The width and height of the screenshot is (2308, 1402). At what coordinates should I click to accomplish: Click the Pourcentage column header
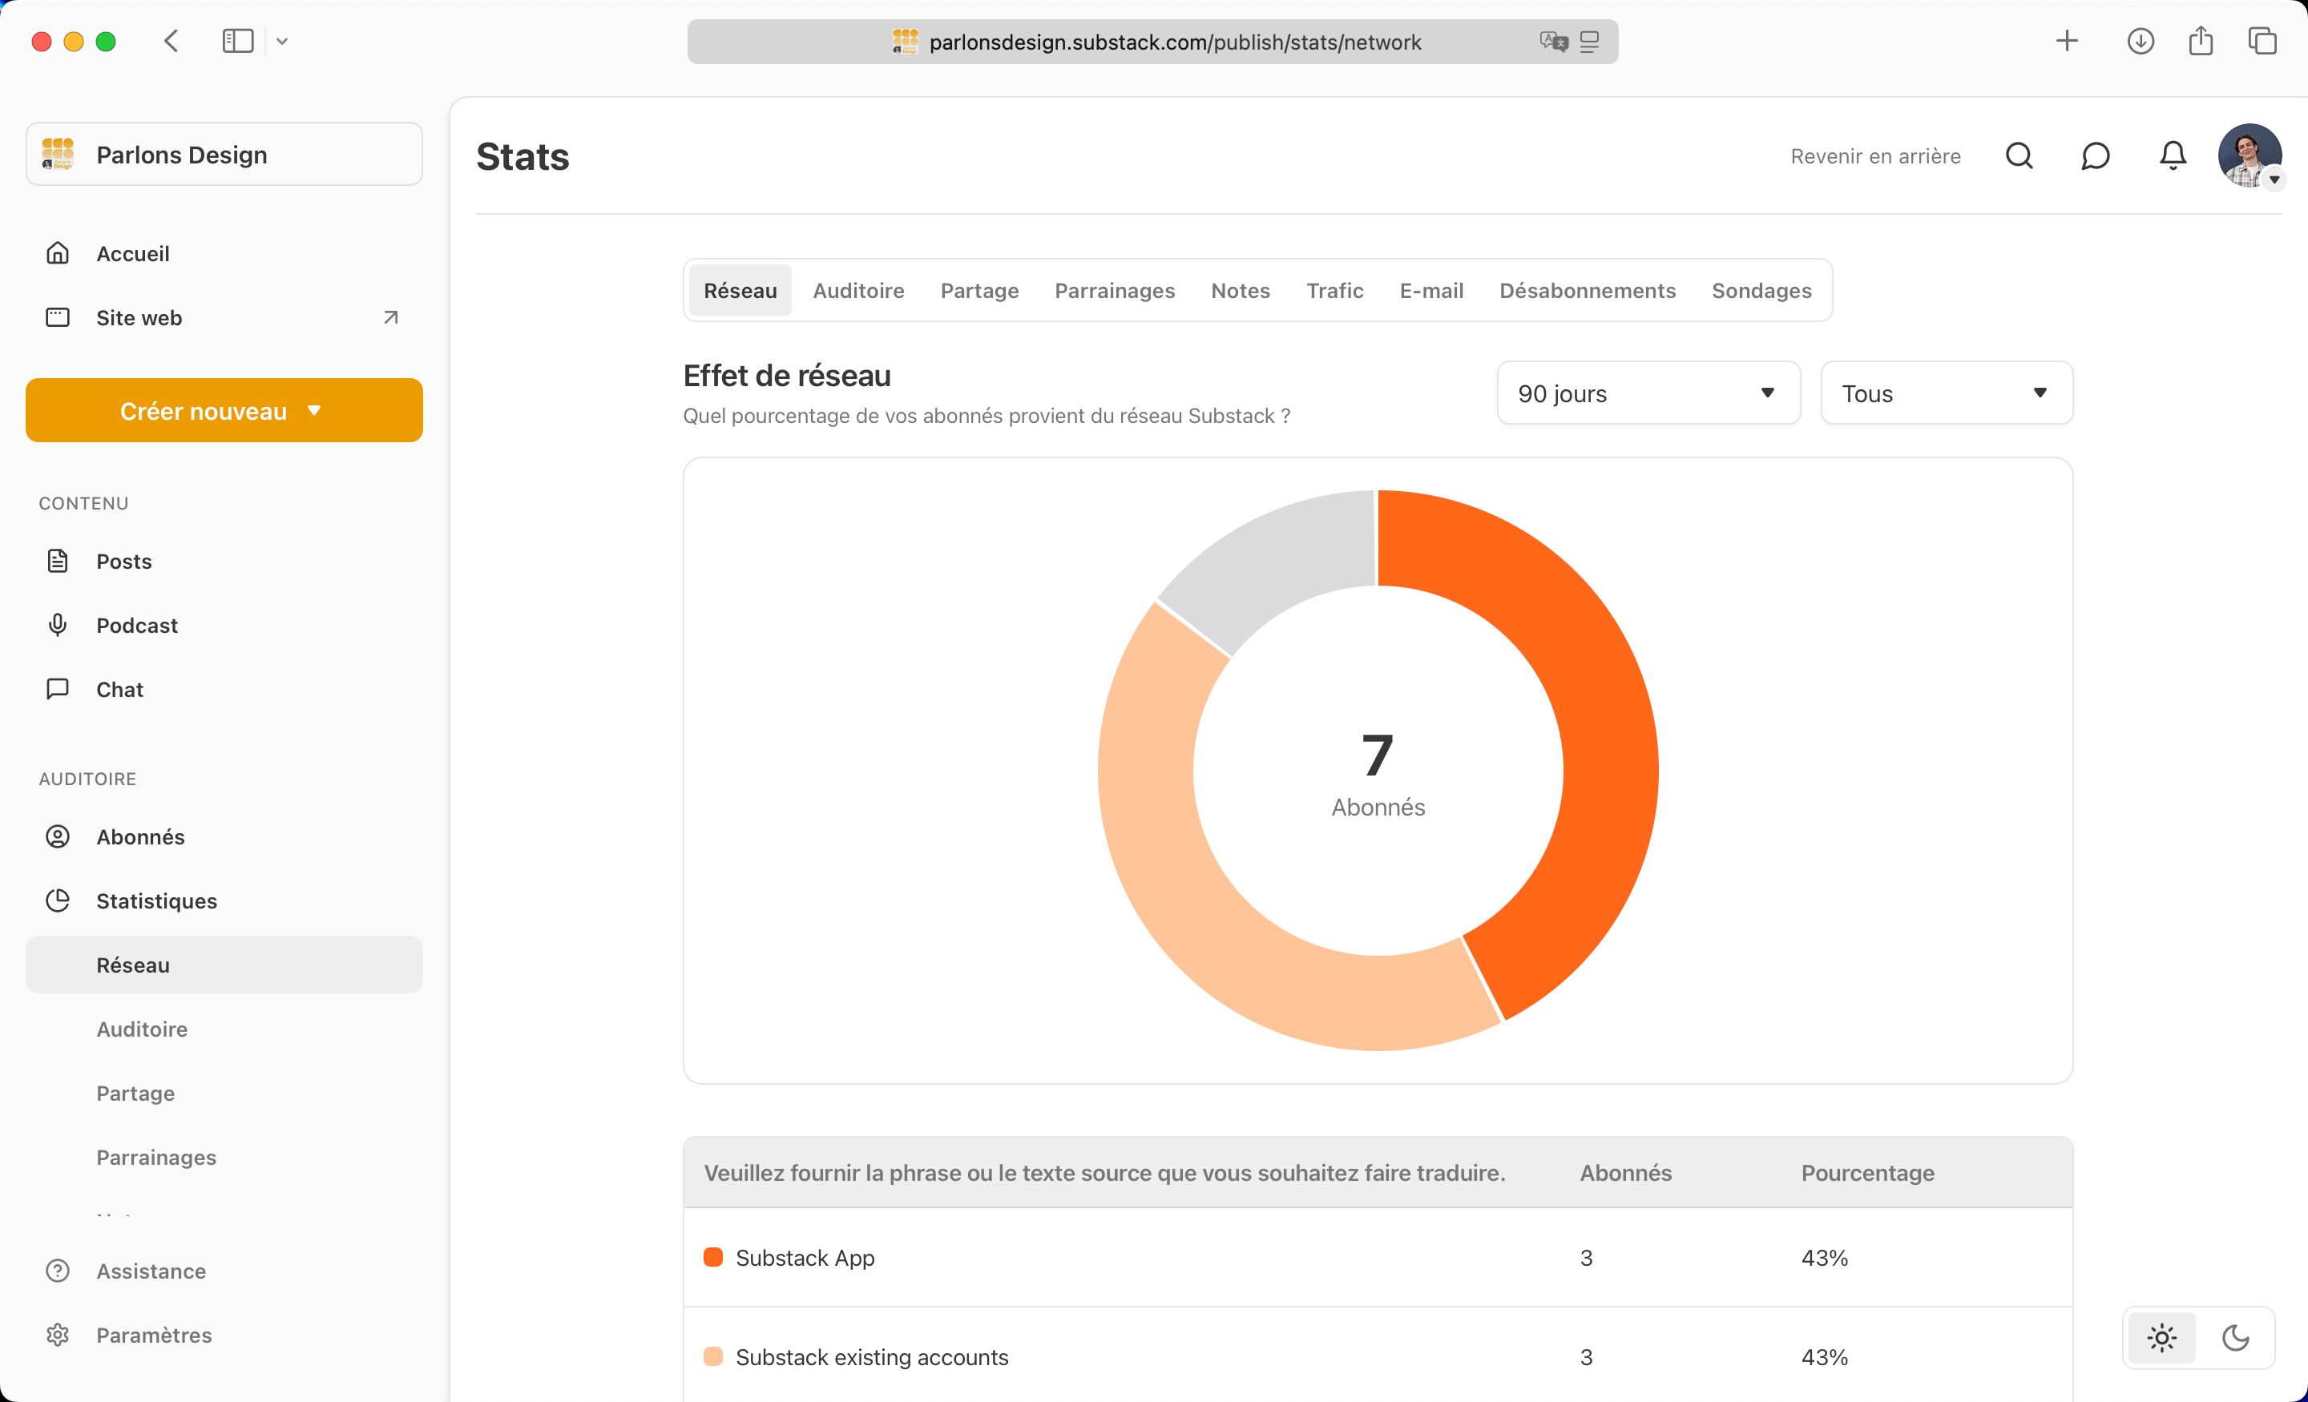pyautogui.click(x=1866, y=1173)
